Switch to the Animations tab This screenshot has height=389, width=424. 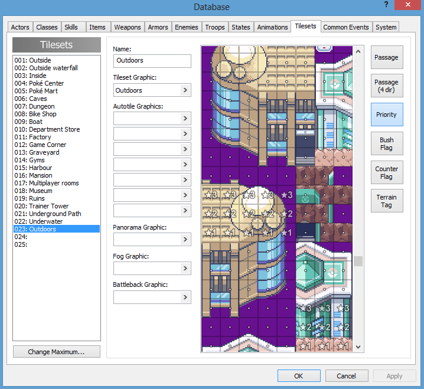tap(272, 27)
